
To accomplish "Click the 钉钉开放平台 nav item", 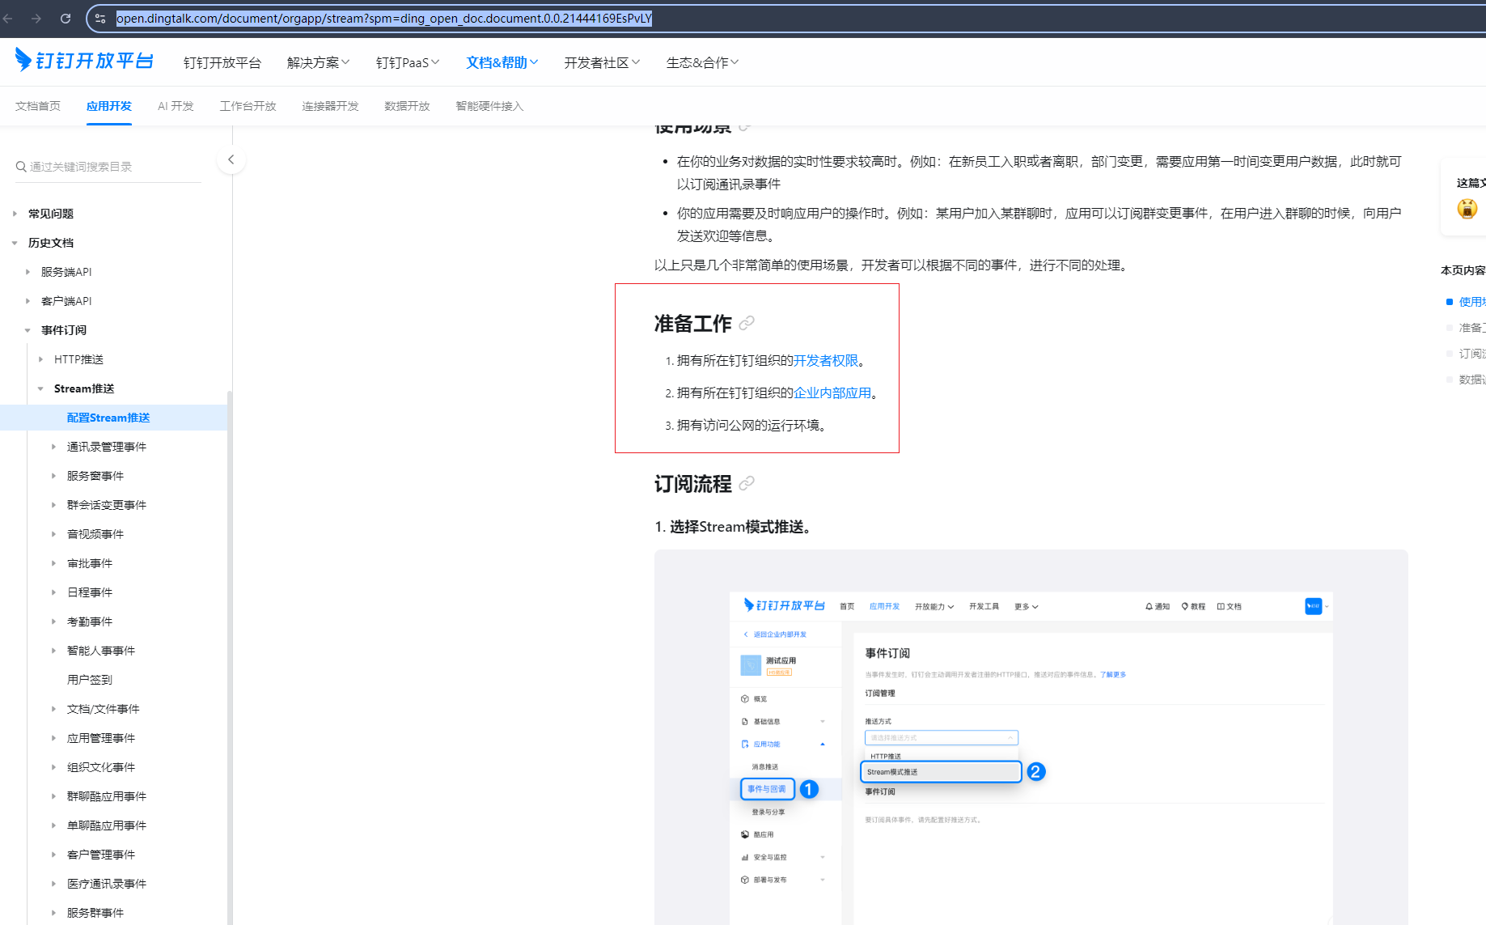I will [222, 62].
